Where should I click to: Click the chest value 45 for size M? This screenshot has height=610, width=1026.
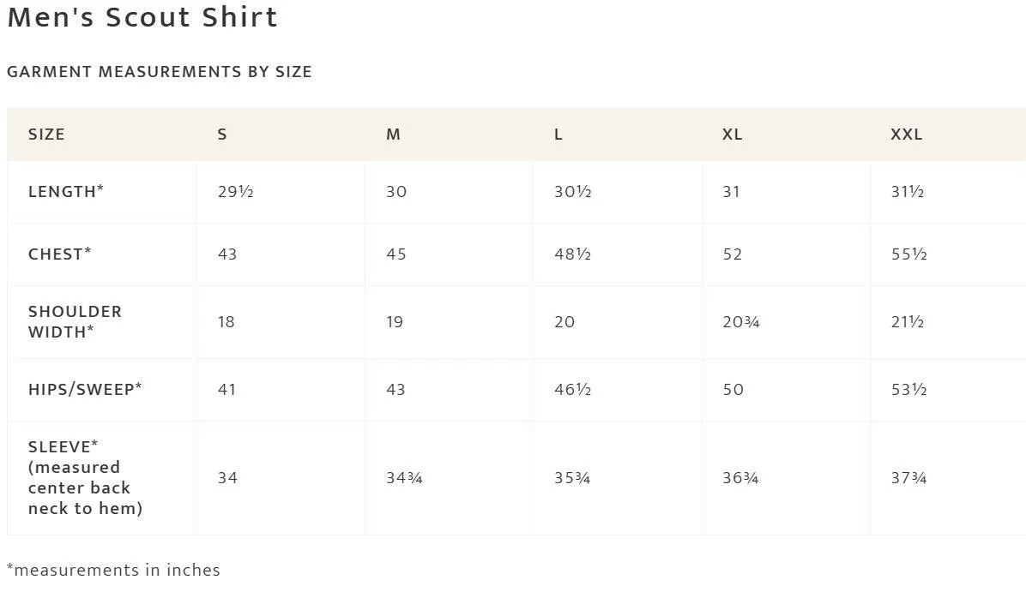(x=395, y=254)
